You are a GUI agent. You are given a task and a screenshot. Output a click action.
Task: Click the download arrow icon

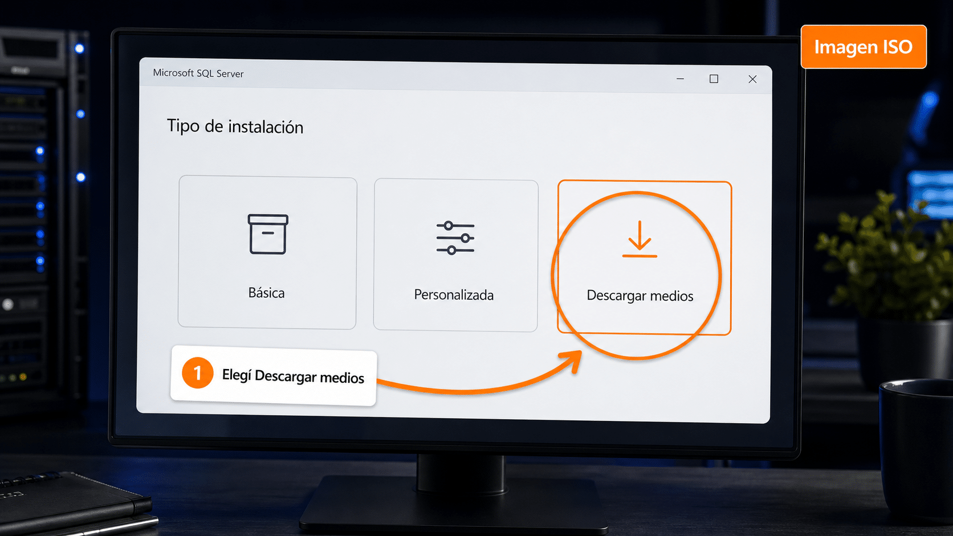pyautogui.click(x=640, y=239)
